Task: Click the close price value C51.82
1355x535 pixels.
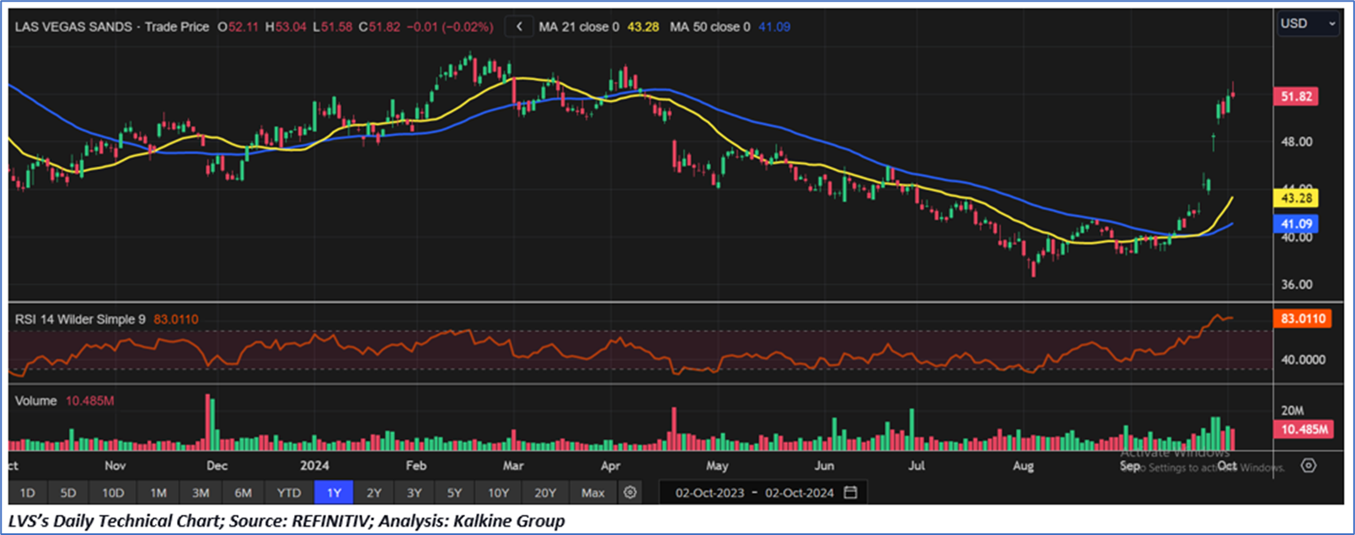Action: [x=379, y=27]
